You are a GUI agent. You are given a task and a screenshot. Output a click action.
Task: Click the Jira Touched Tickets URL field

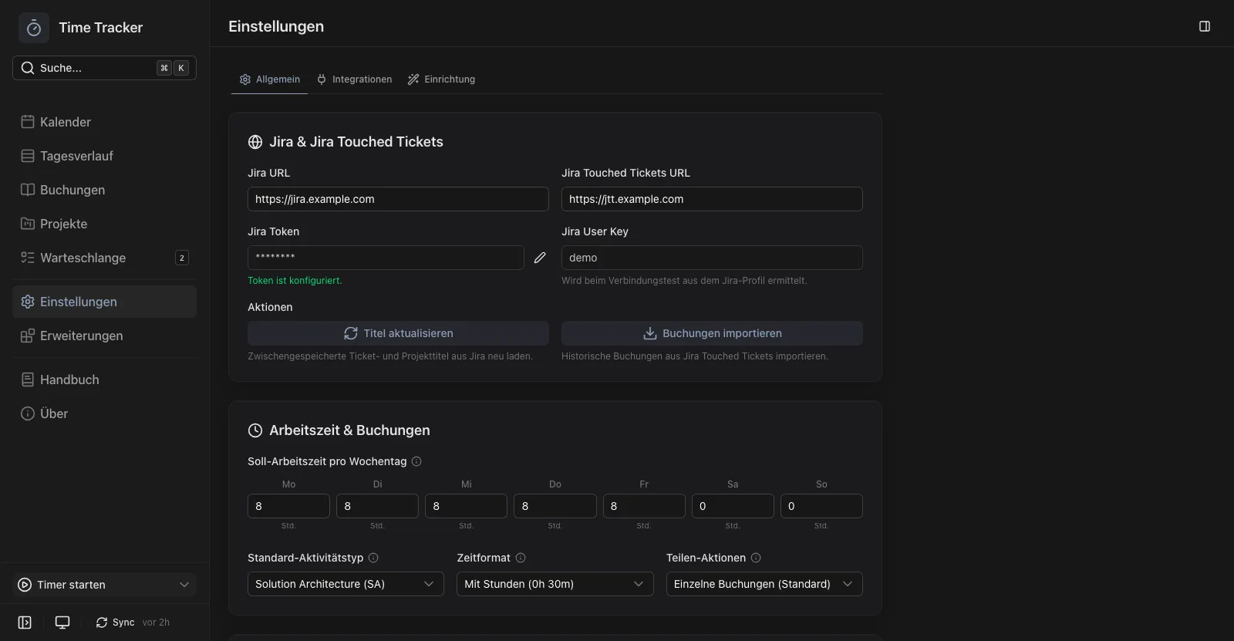pyautogui.click(x=712, y=199)
